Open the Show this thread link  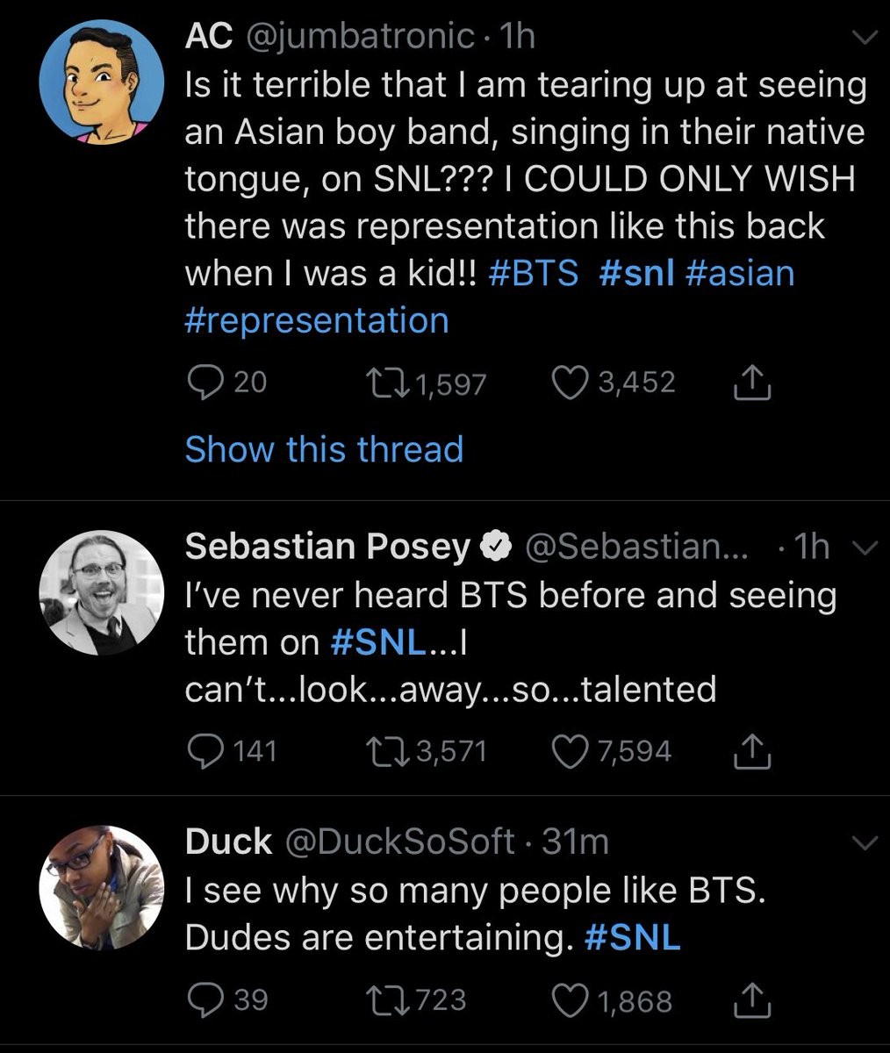324,449
